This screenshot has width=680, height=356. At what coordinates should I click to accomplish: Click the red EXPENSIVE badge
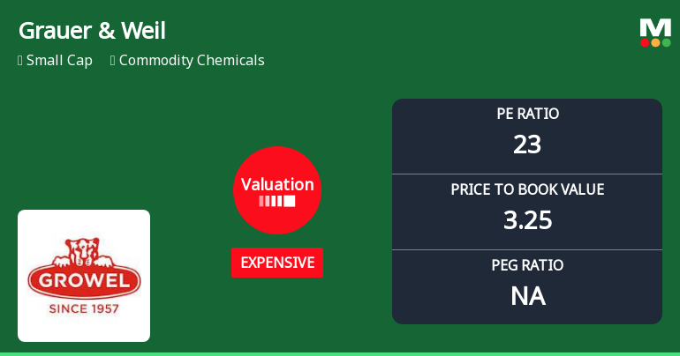pyautogui.click(x=277, y=263)
